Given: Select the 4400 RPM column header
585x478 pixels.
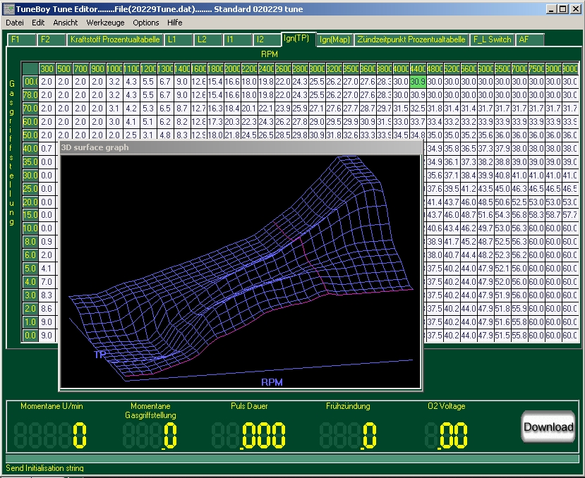Looking at the screenshot, I should [x=418, y=68].
